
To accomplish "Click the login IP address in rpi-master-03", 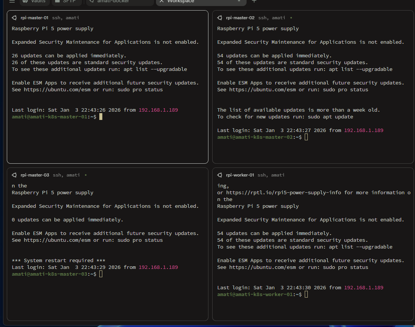I will point(158,267).
